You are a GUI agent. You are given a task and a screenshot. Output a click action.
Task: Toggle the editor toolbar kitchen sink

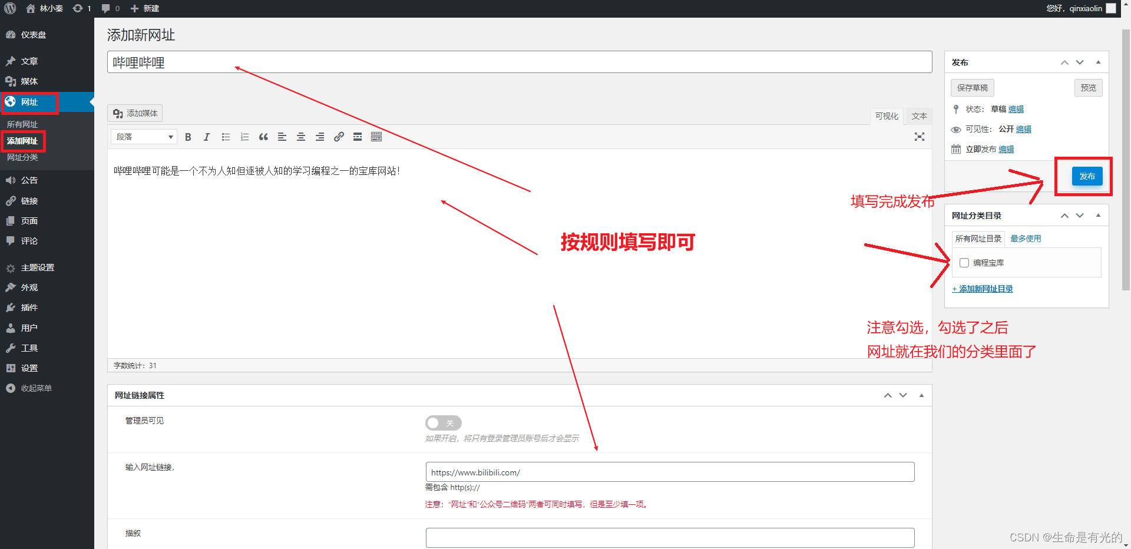coord(376,137)
